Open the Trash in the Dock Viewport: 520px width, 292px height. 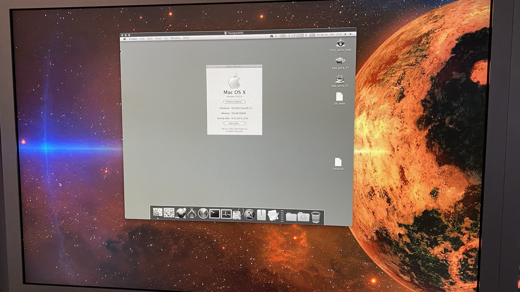point(316,217)
